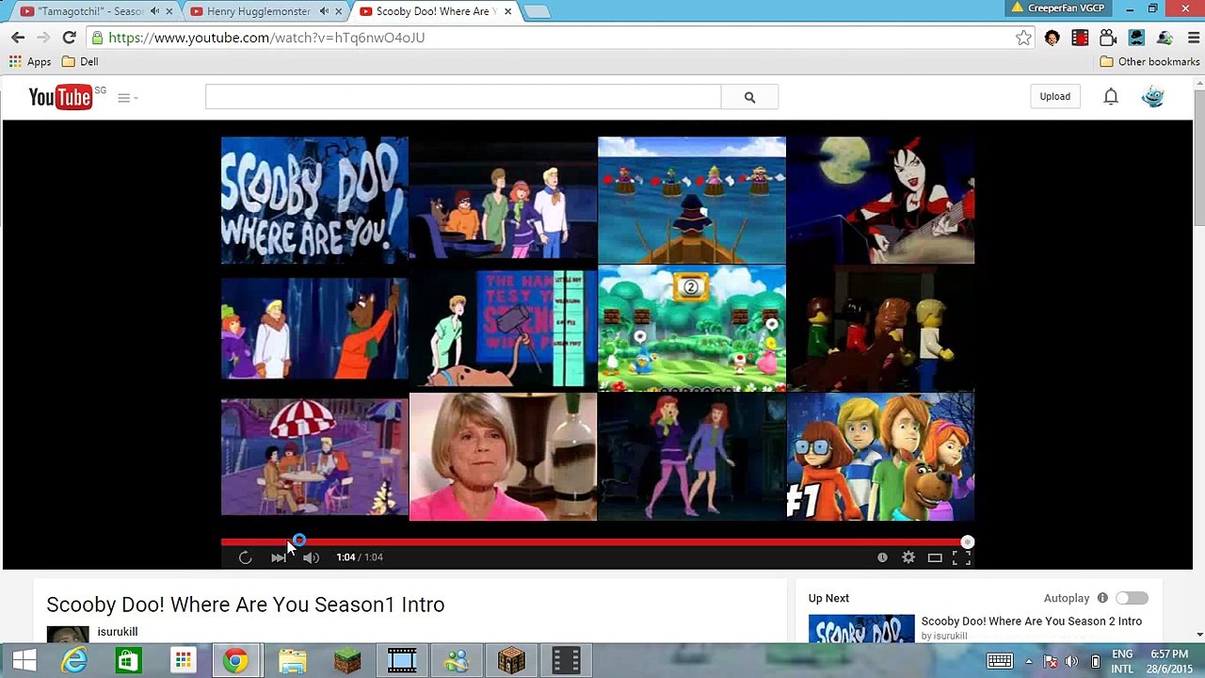Image resolution: width=1205 pixels, height=678 pixels.
Task: Open Minecraft grass block taskbar icon
Action: tap(347, 661)
